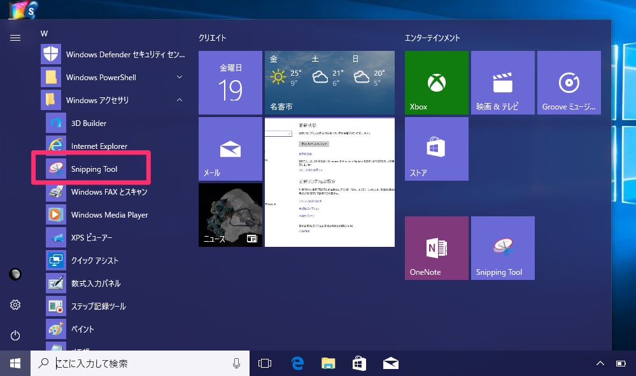
Task: Open Settings gear in Start menu
Action: pos(15,305)
